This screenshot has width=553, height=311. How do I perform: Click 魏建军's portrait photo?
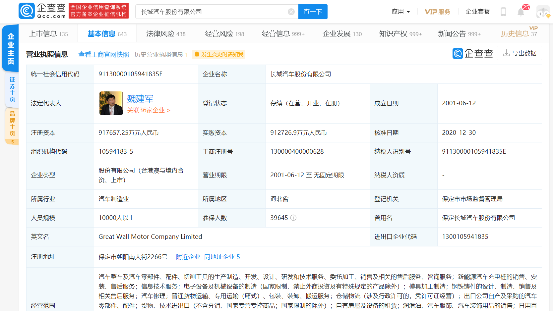pos(111,103)
